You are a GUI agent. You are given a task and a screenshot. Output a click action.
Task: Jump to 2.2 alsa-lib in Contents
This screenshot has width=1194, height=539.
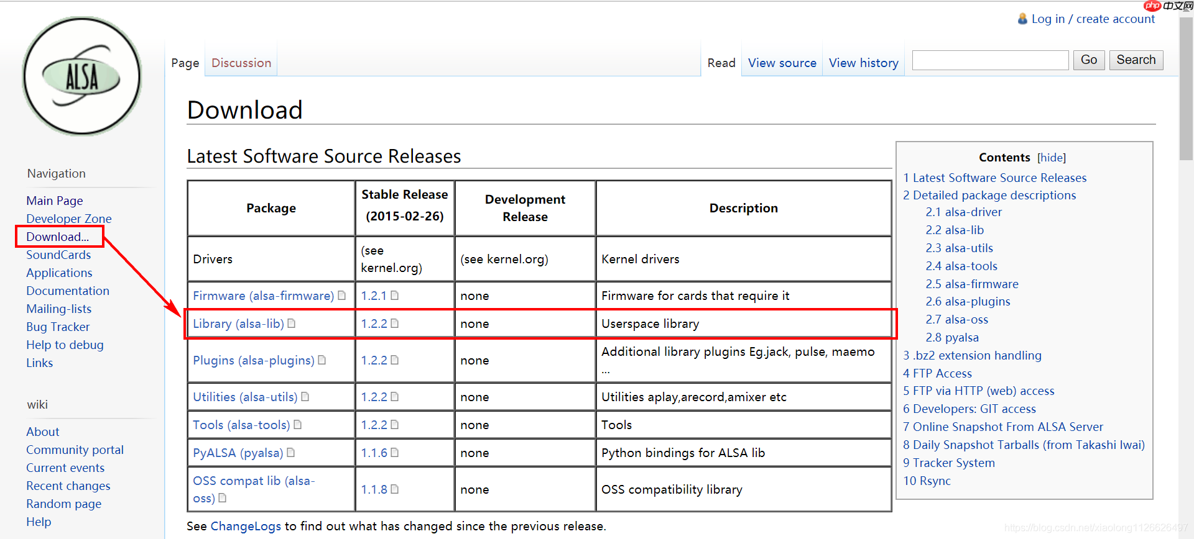[955, 230]
